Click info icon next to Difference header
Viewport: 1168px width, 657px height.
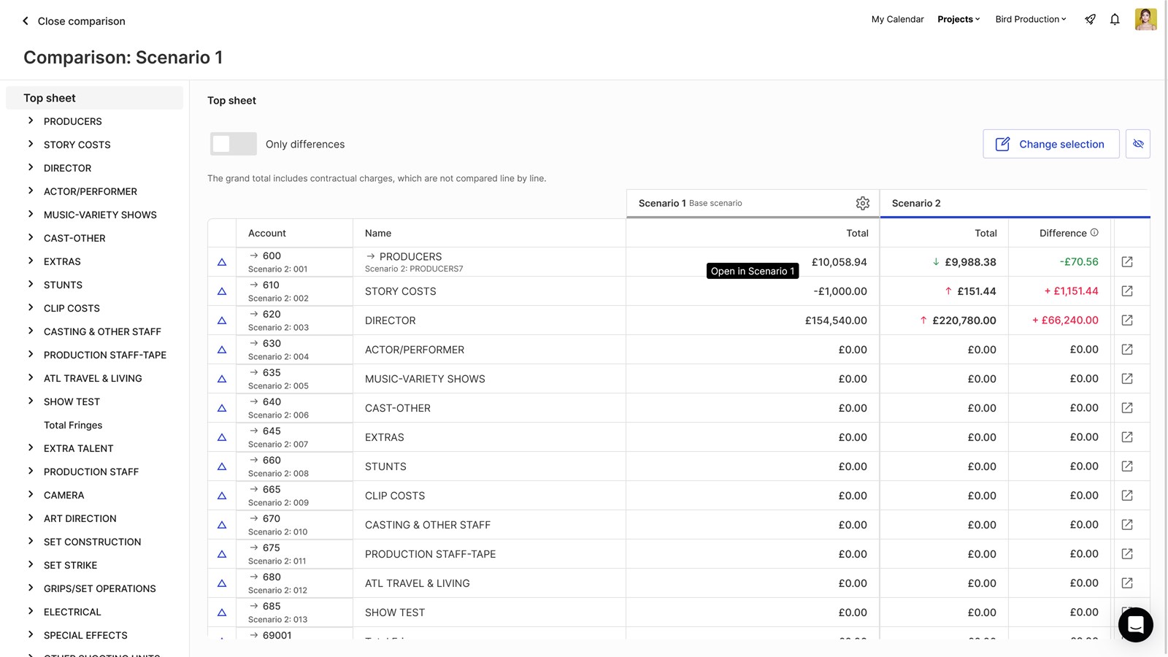1094,233
